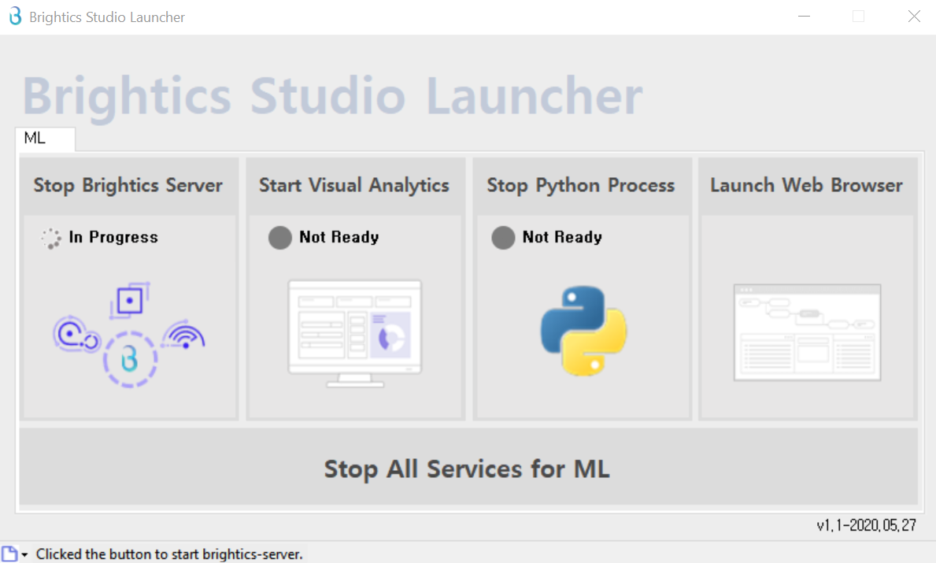Image resolution: width=936 pixels, height=563 pixels.
Task: Click Stop Python Process button header
Action: tap(582, 186)
